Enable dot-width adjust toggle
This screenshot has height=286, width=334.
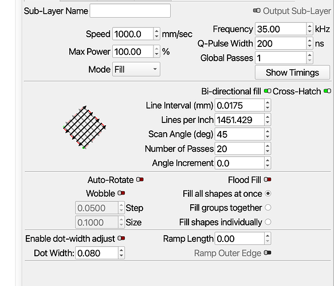(x=121, y=238)
